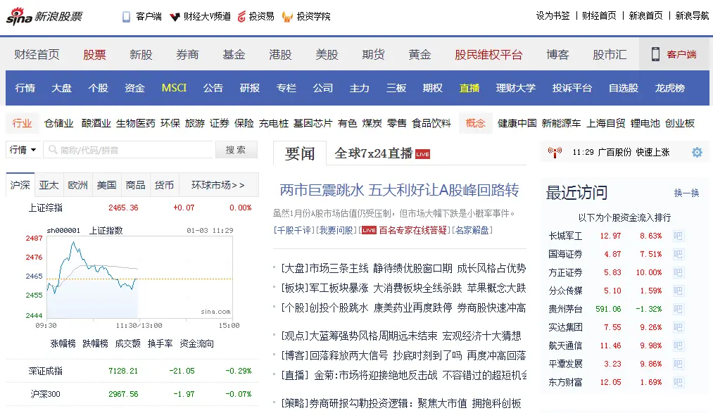Click the LIVE badge next to 全球7x24直播
713x413 pixels.
422,154
